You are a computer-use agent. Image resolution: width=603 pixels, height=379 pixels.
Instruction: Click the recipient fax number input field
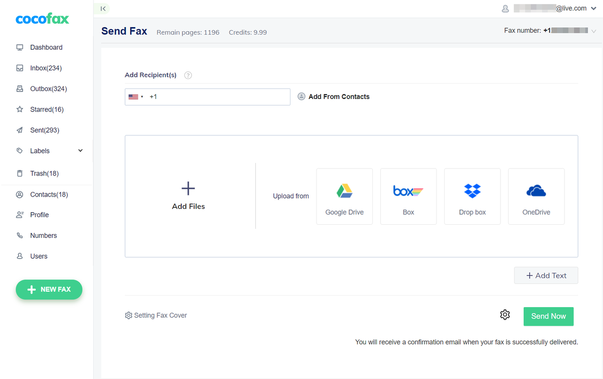219,97
